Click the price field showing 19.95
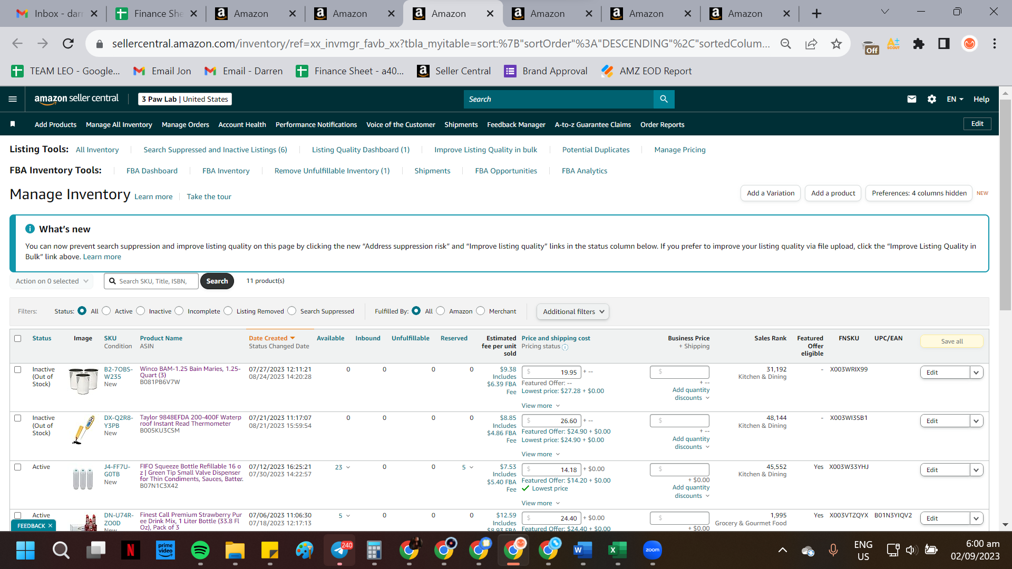Image resolution: width=1012 pixels, height=569 pixels. (552, 372)
